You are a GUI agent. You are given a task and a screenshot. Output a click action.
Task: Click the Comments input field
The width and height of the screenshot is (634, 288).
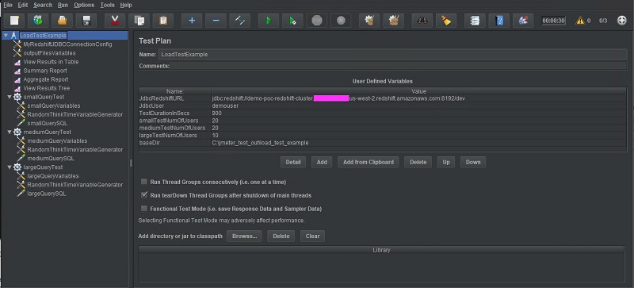399,66
